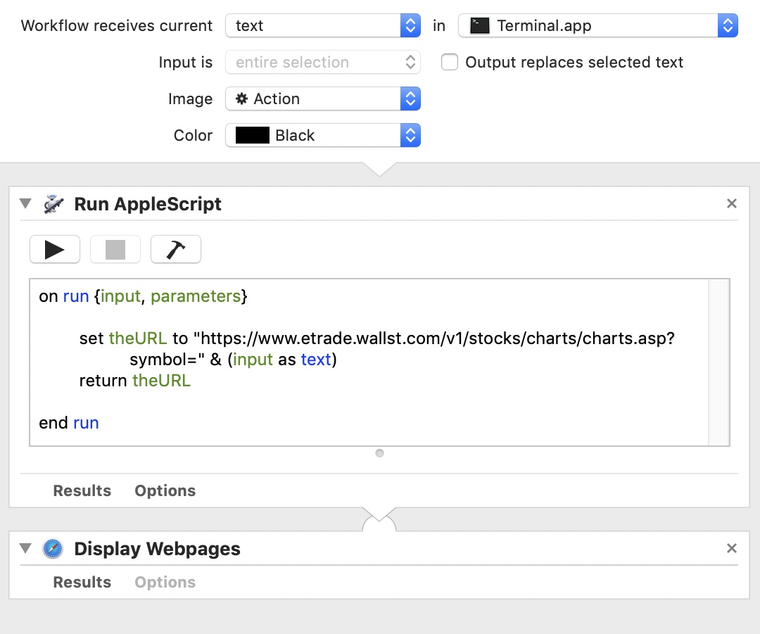Click the 'Image' label
760x634 pixels.
click(191, 99)
